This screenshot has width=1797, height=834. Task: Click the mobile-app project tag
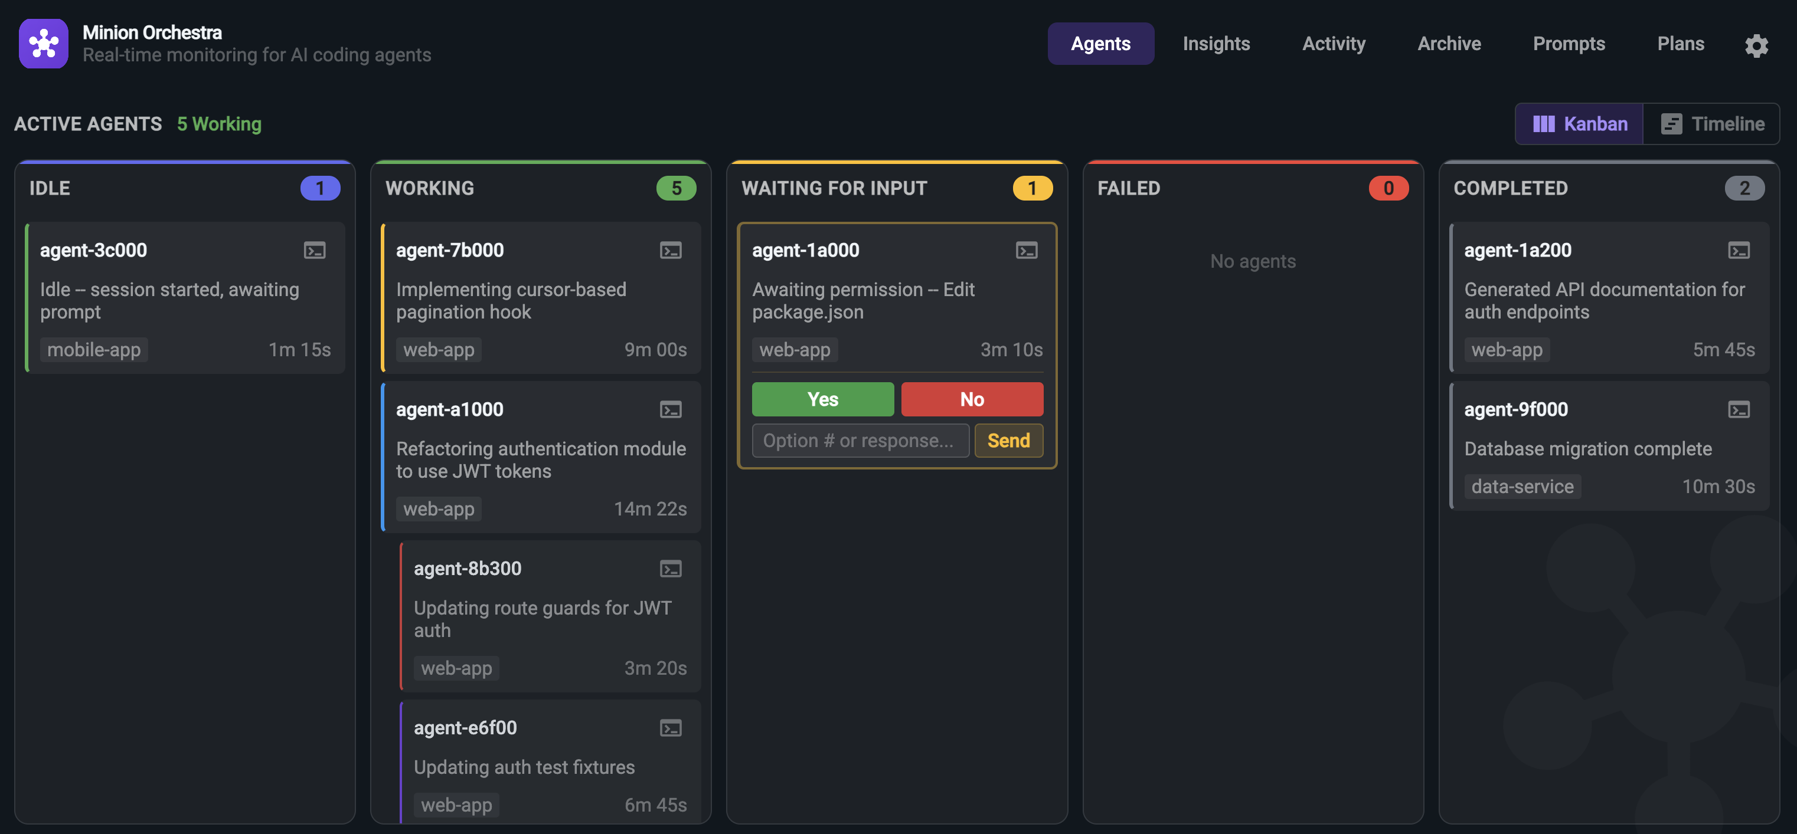[94, 350]
